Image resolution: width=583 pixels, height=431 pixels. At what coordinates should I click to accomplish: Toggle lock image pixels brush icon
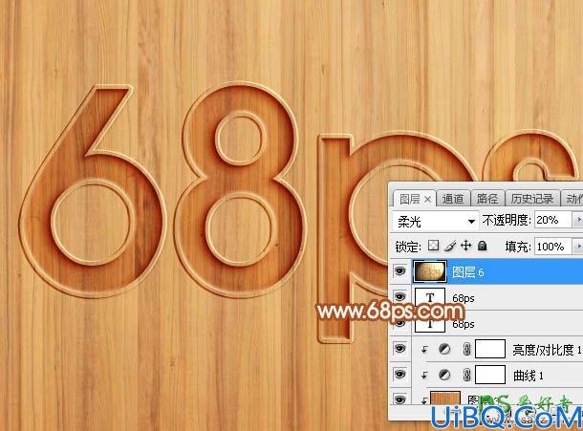pyautogui.click(x=450, y=246)
